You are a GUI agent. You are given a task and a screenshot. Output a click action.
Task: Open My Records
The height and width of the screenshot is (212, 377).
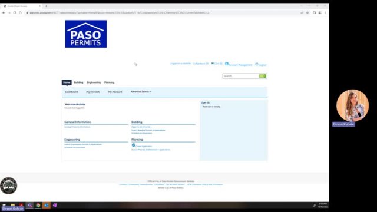(x=93, y=92)
